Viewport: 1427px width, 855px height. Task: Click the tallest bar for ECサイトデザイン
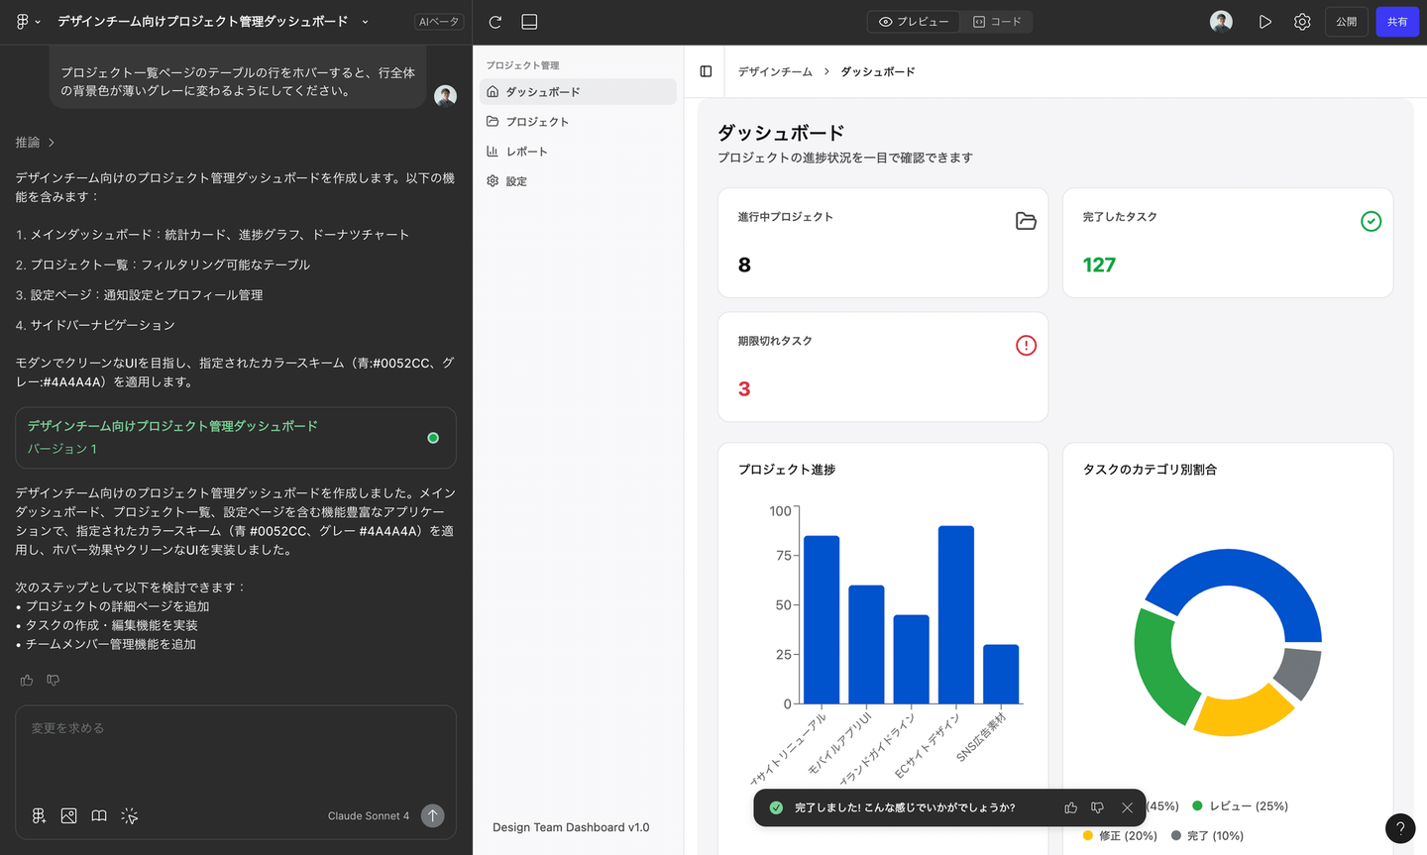[x=955, y=614]
